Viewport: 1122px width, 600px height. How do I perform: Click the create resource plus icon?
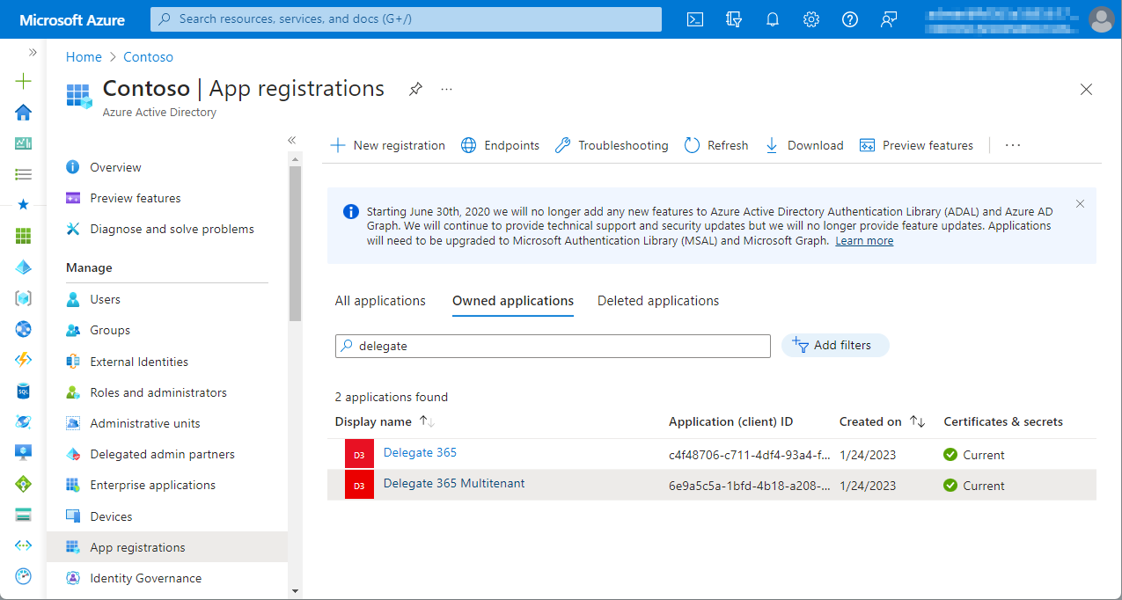pyautogui.click(x=24, y=82)
